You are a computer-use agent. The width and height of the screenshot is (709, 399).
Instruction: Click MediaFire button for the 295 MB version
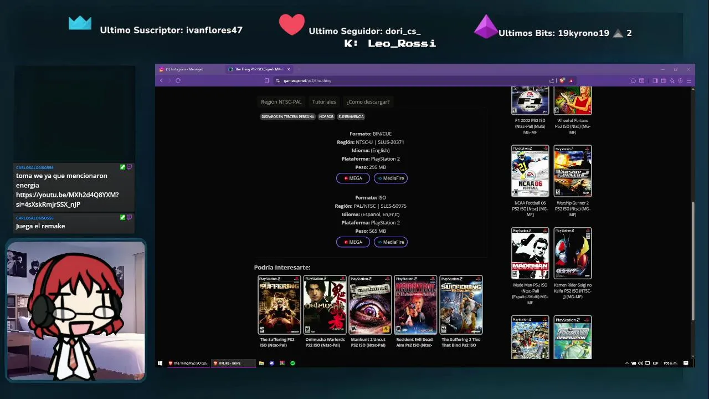coord(391,178)
